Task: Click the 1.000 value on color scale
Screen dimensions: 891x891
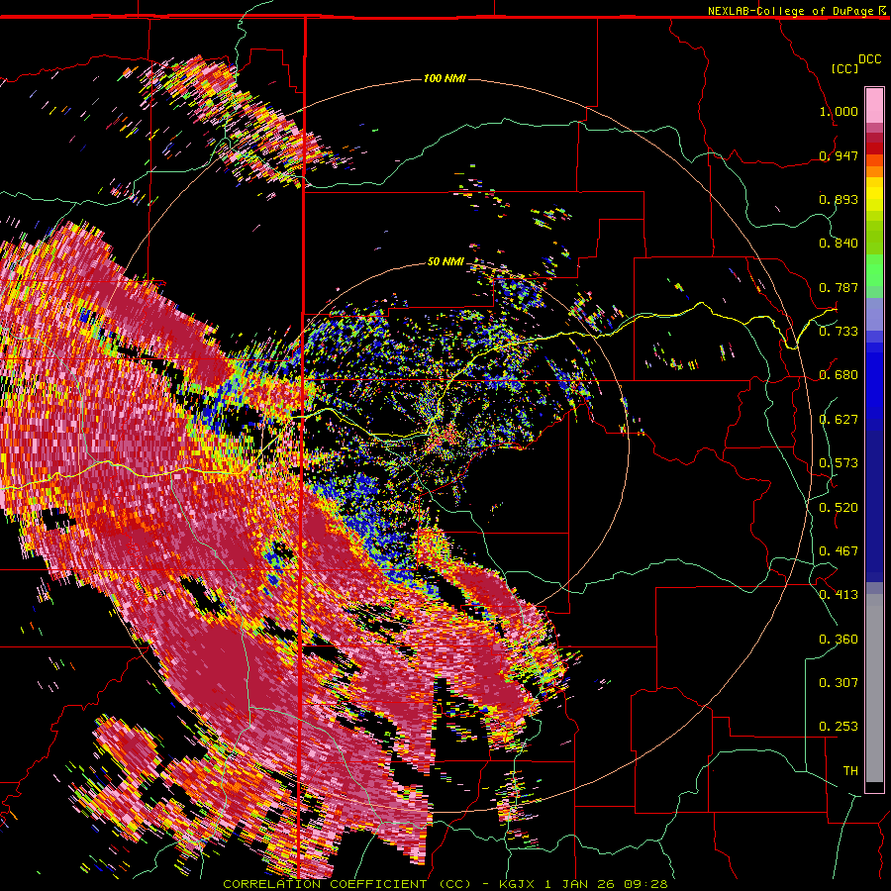Action: pyautogui.click(x=839, y=111)
